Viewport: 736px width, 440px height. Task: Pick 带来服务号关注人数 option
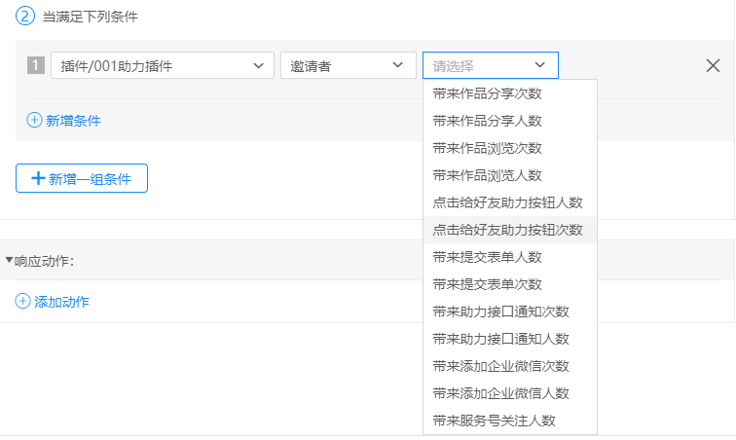(x=510, y=421)
